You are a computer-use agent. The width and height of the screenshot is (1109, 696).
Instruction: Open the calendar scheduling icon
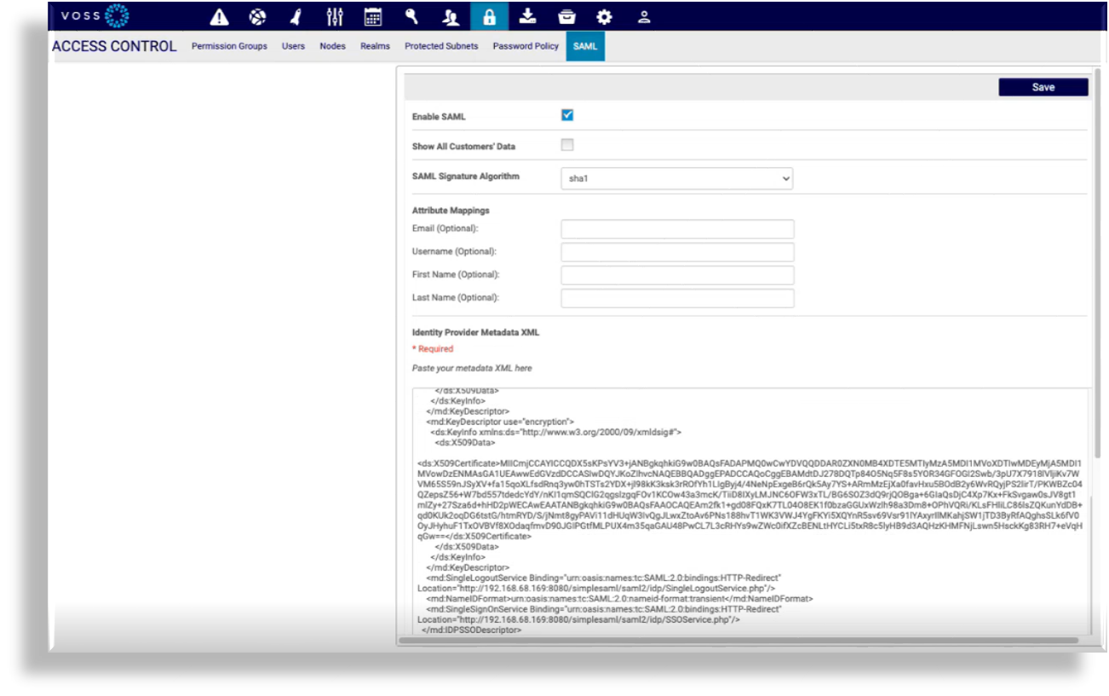372,16
